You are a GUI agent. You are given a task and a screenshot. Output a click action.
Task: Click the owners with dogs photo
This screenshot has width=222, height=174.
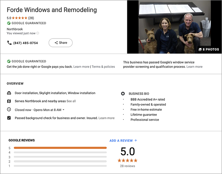click(174, 27)
